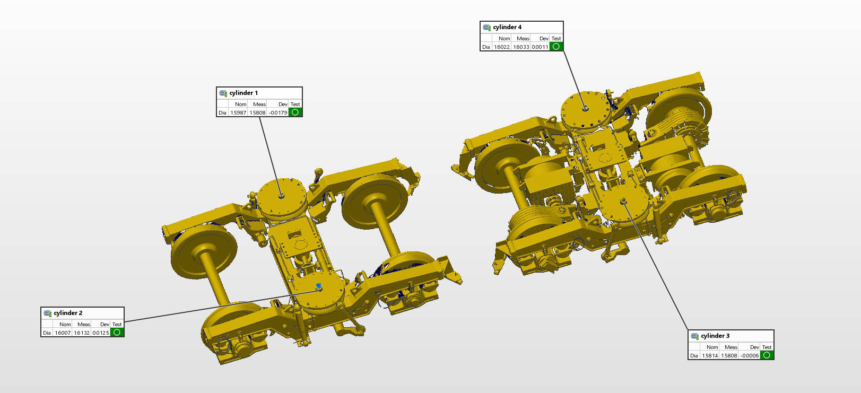Select the cylinder 1 annotation title
The image size is (861, 393).
pyautogui.click(x=243, y=93)
